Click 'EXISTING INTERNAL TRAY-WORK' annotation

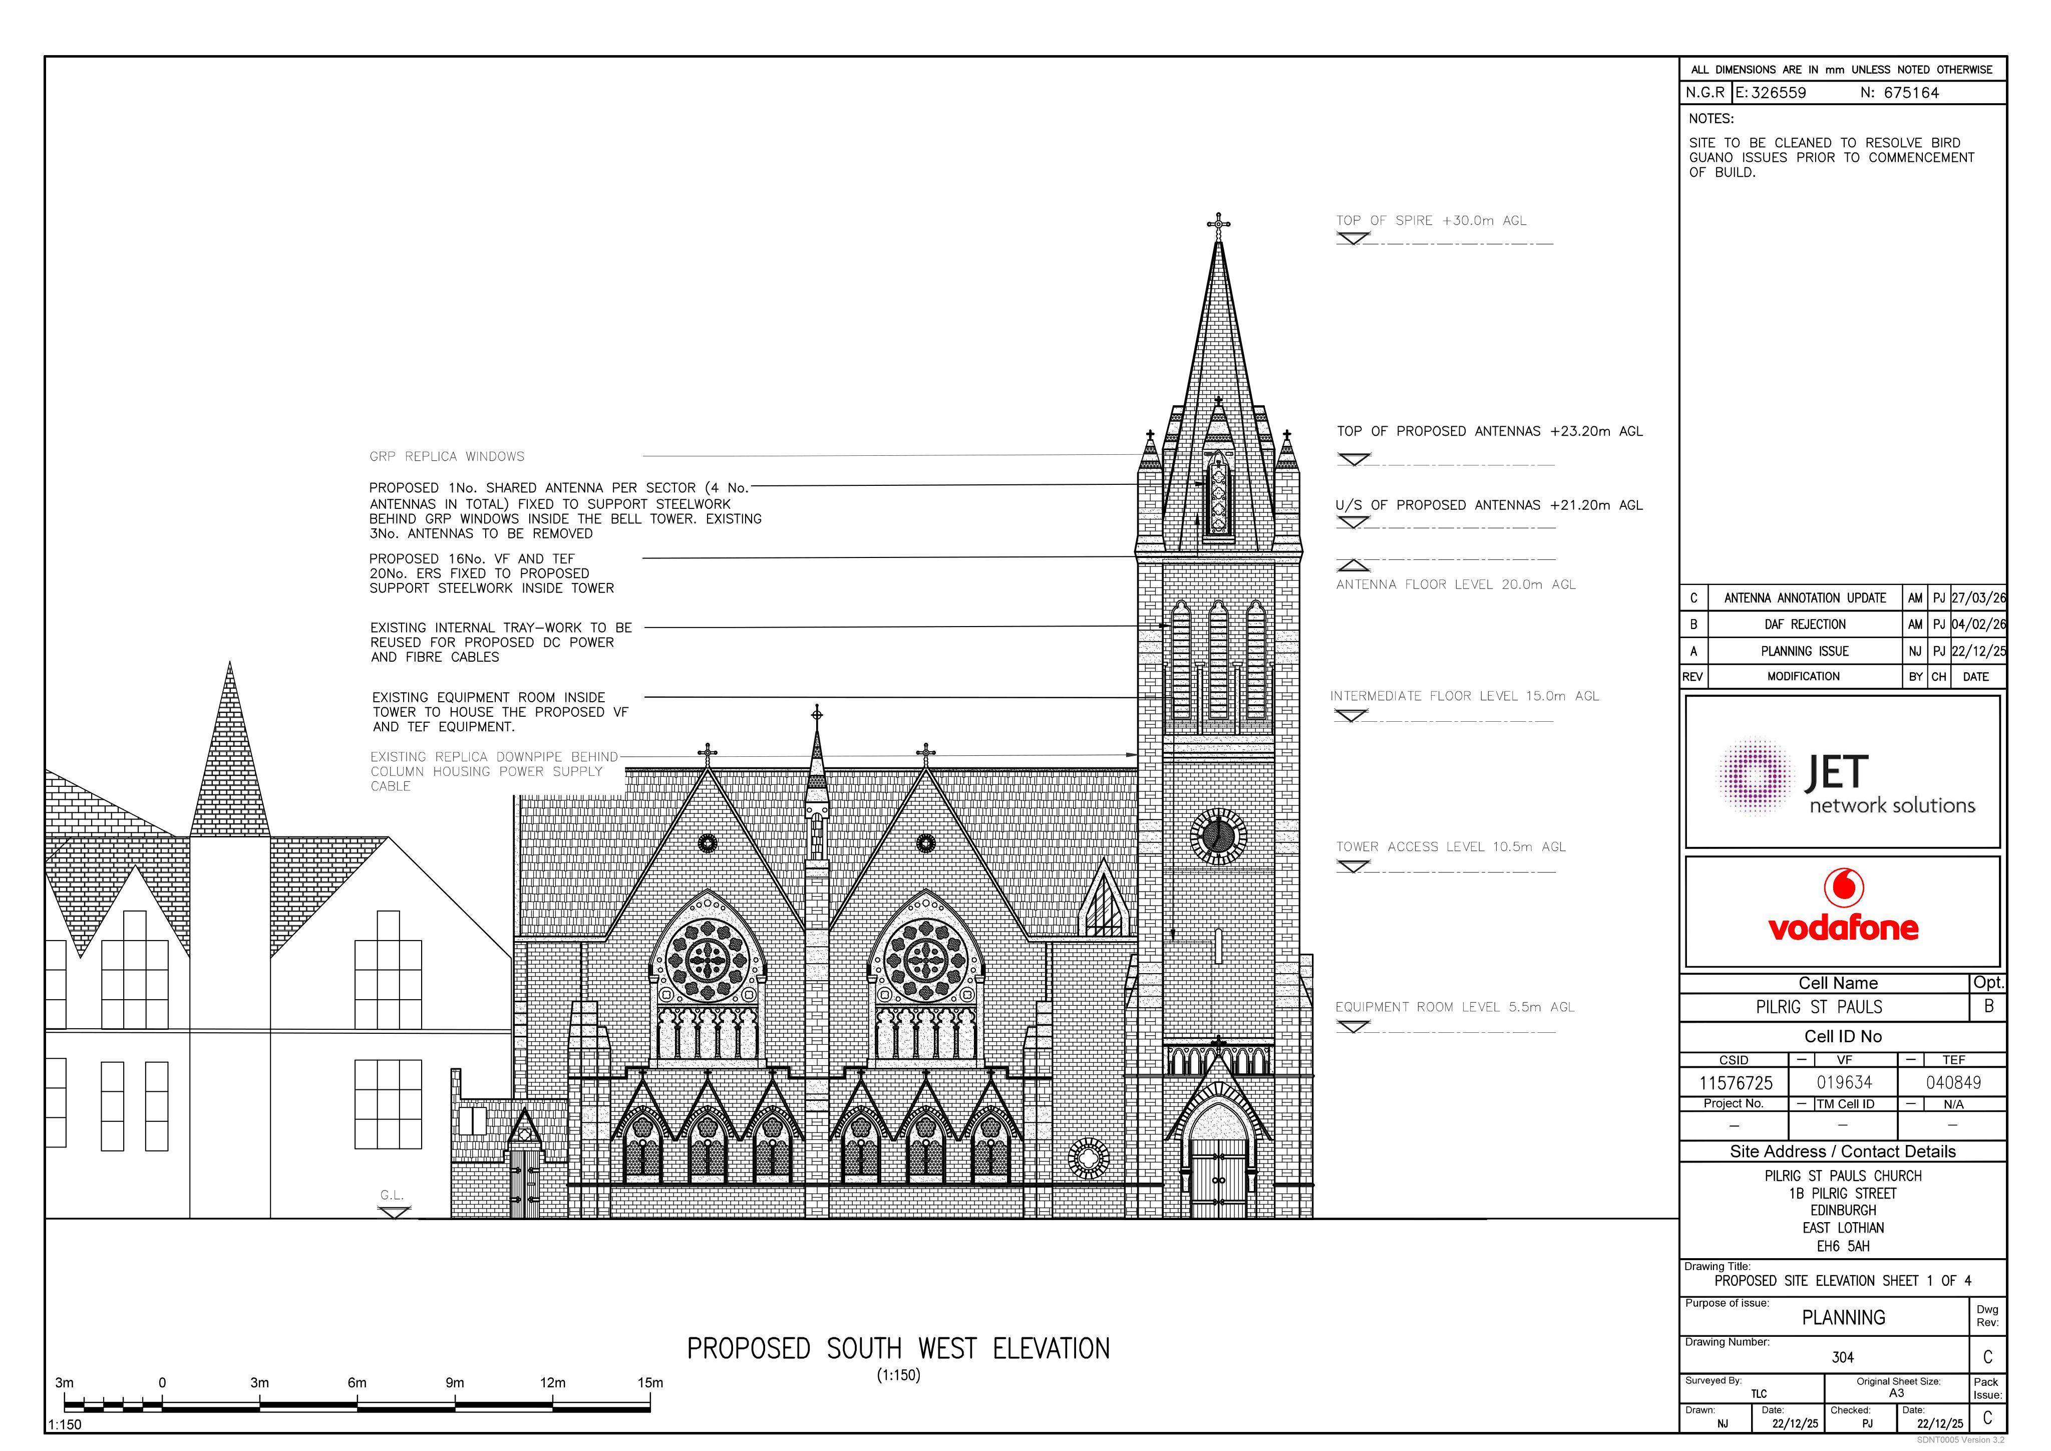(x=501, y=643)
